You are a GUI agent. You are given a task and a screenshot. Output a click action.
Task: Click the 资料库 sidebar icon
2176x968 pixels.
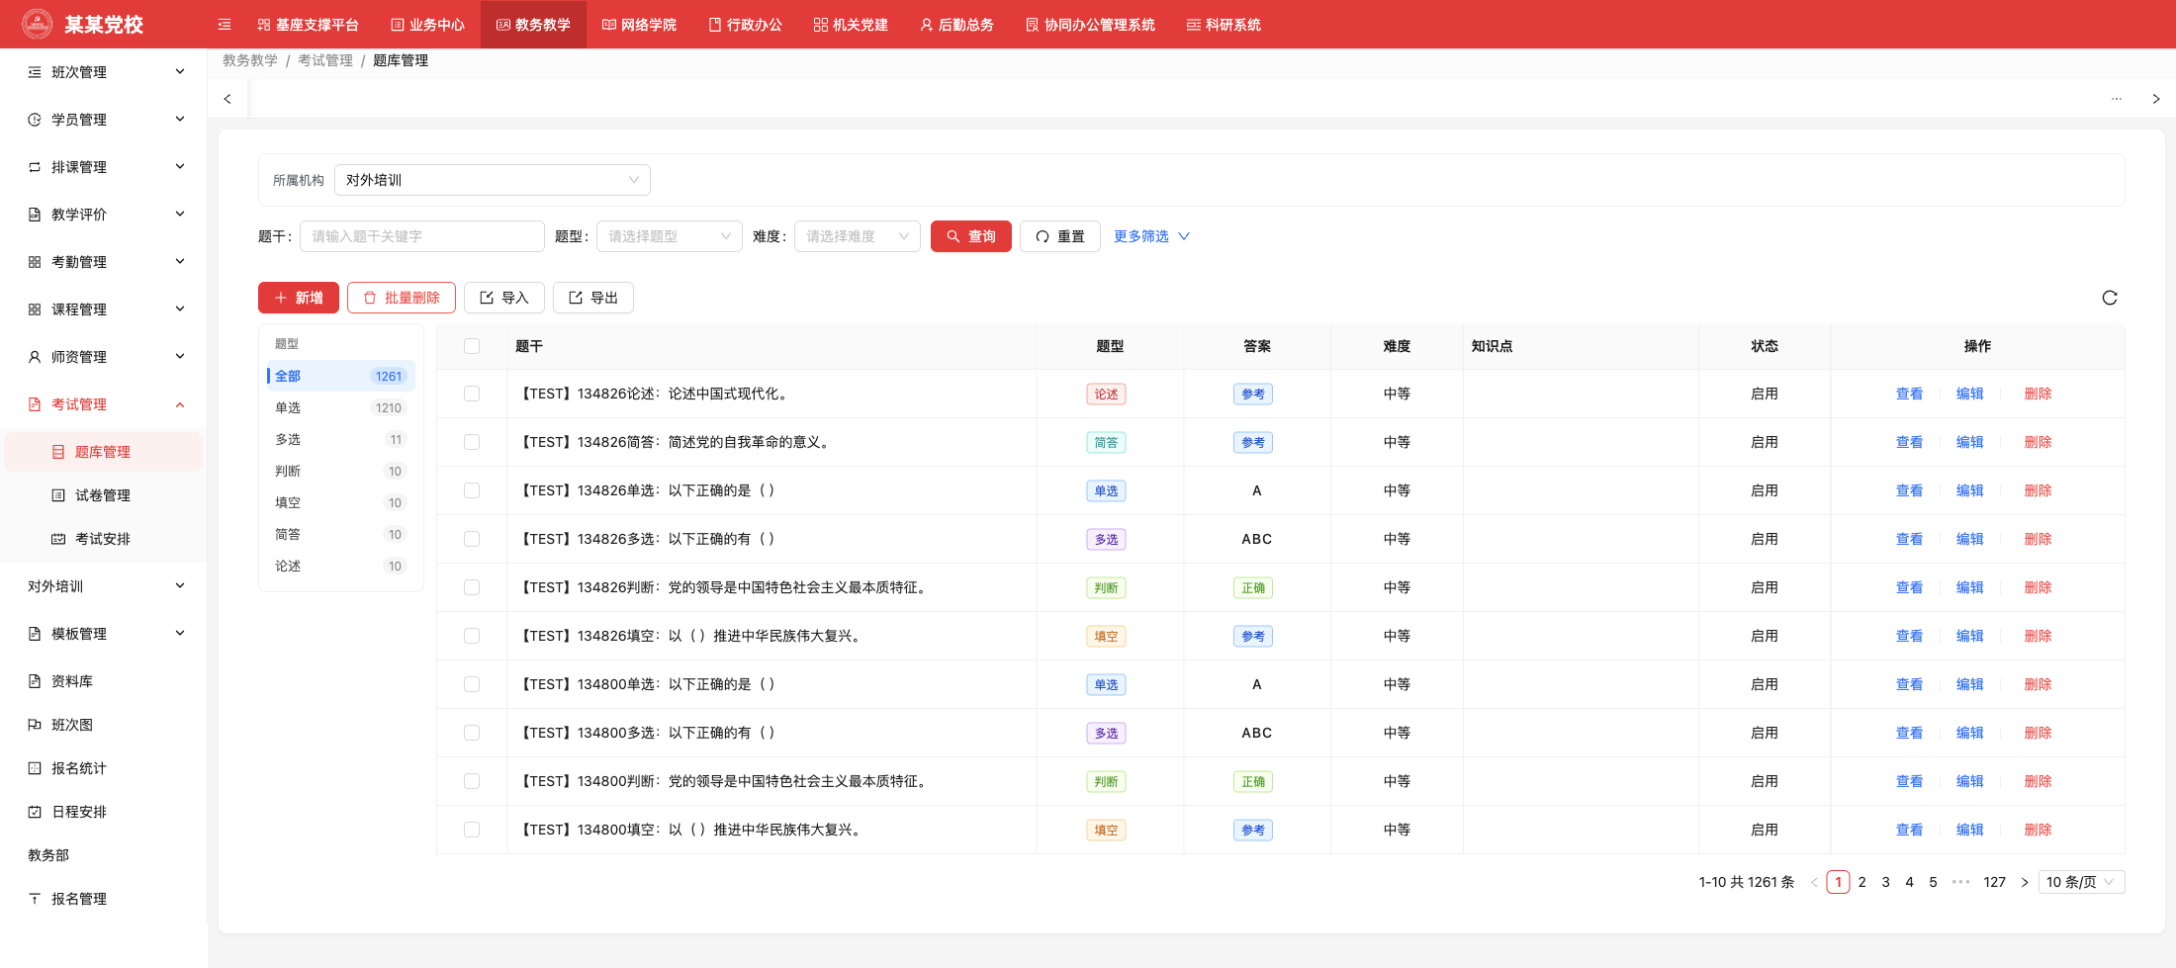coord(35,681)
